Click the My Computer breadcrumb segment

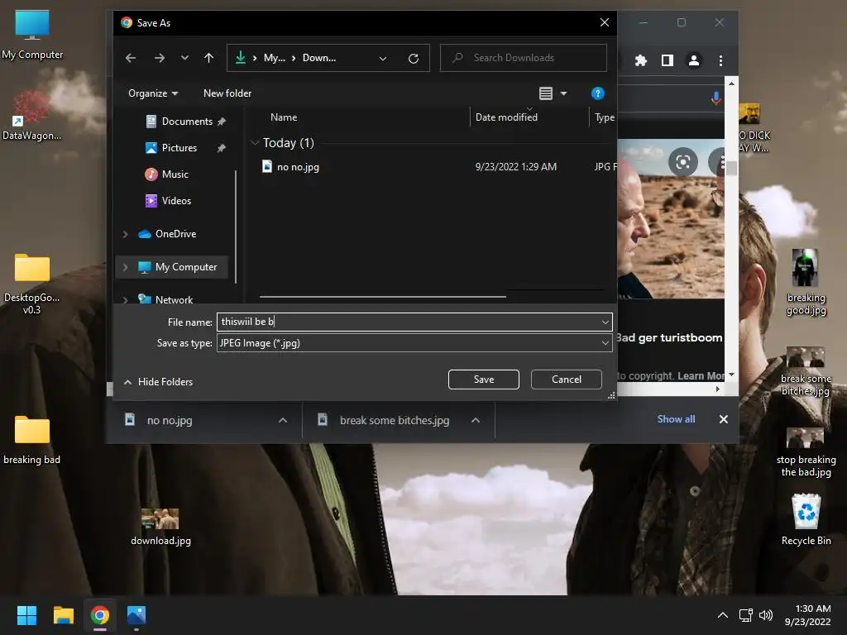click(275, 58)
